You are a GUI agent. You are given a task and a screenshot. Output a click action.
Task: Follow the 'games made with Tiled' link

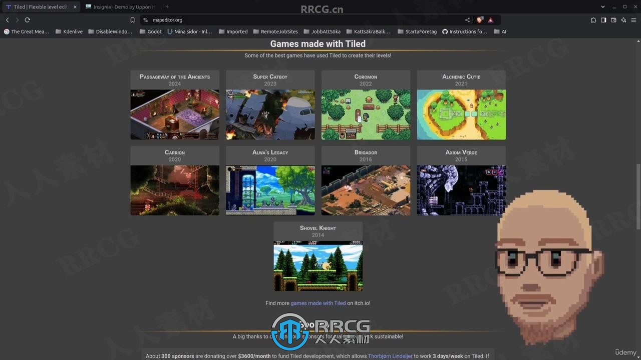tap(318, 303)
